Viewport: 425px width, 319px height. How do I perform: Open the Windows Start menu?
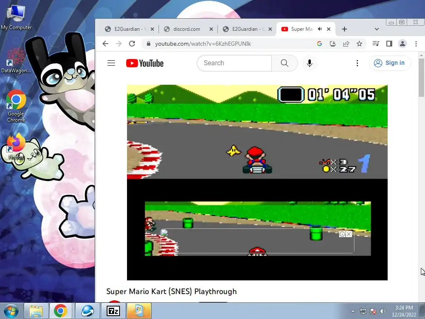pyautogui.click(x=11, y=311)
